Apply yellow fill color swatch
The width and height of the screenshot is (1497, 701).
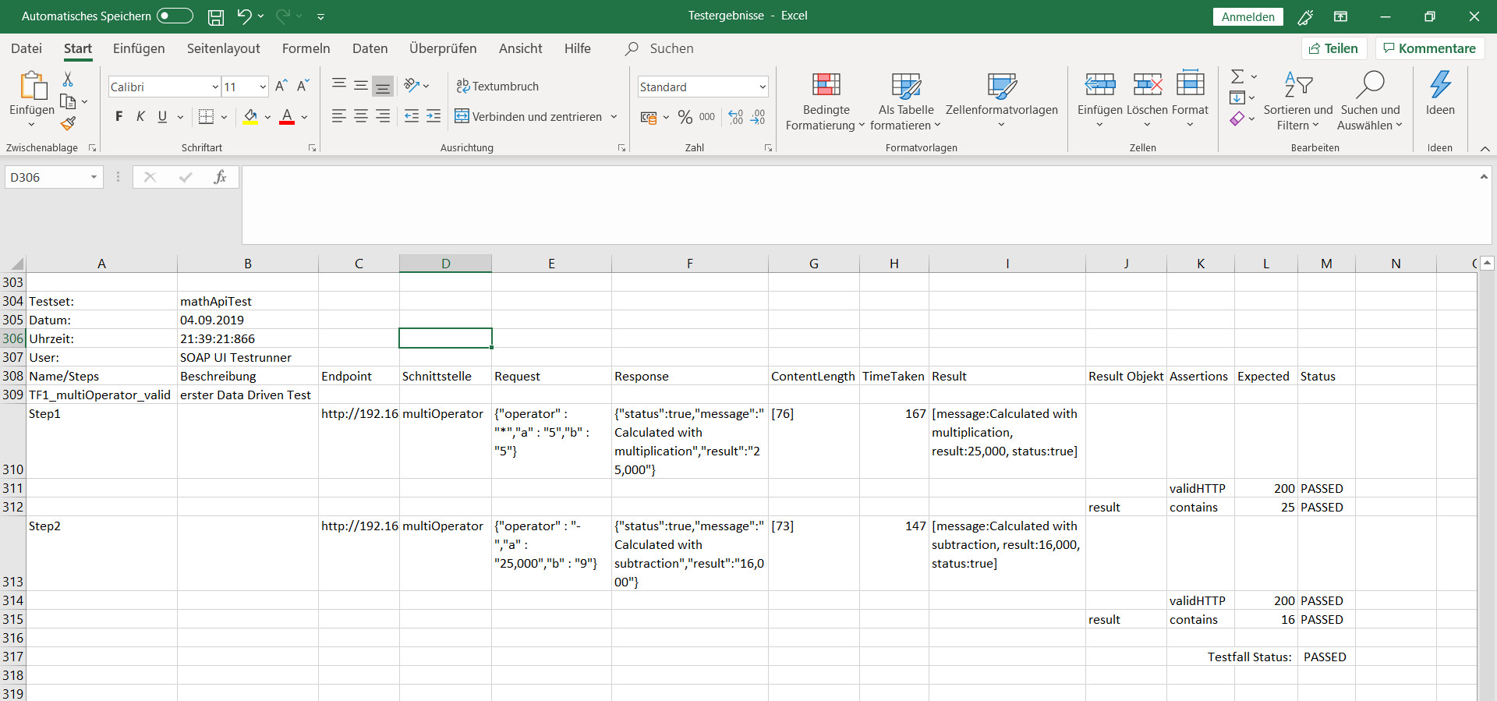pyautogui.click(x=250, y=117)
